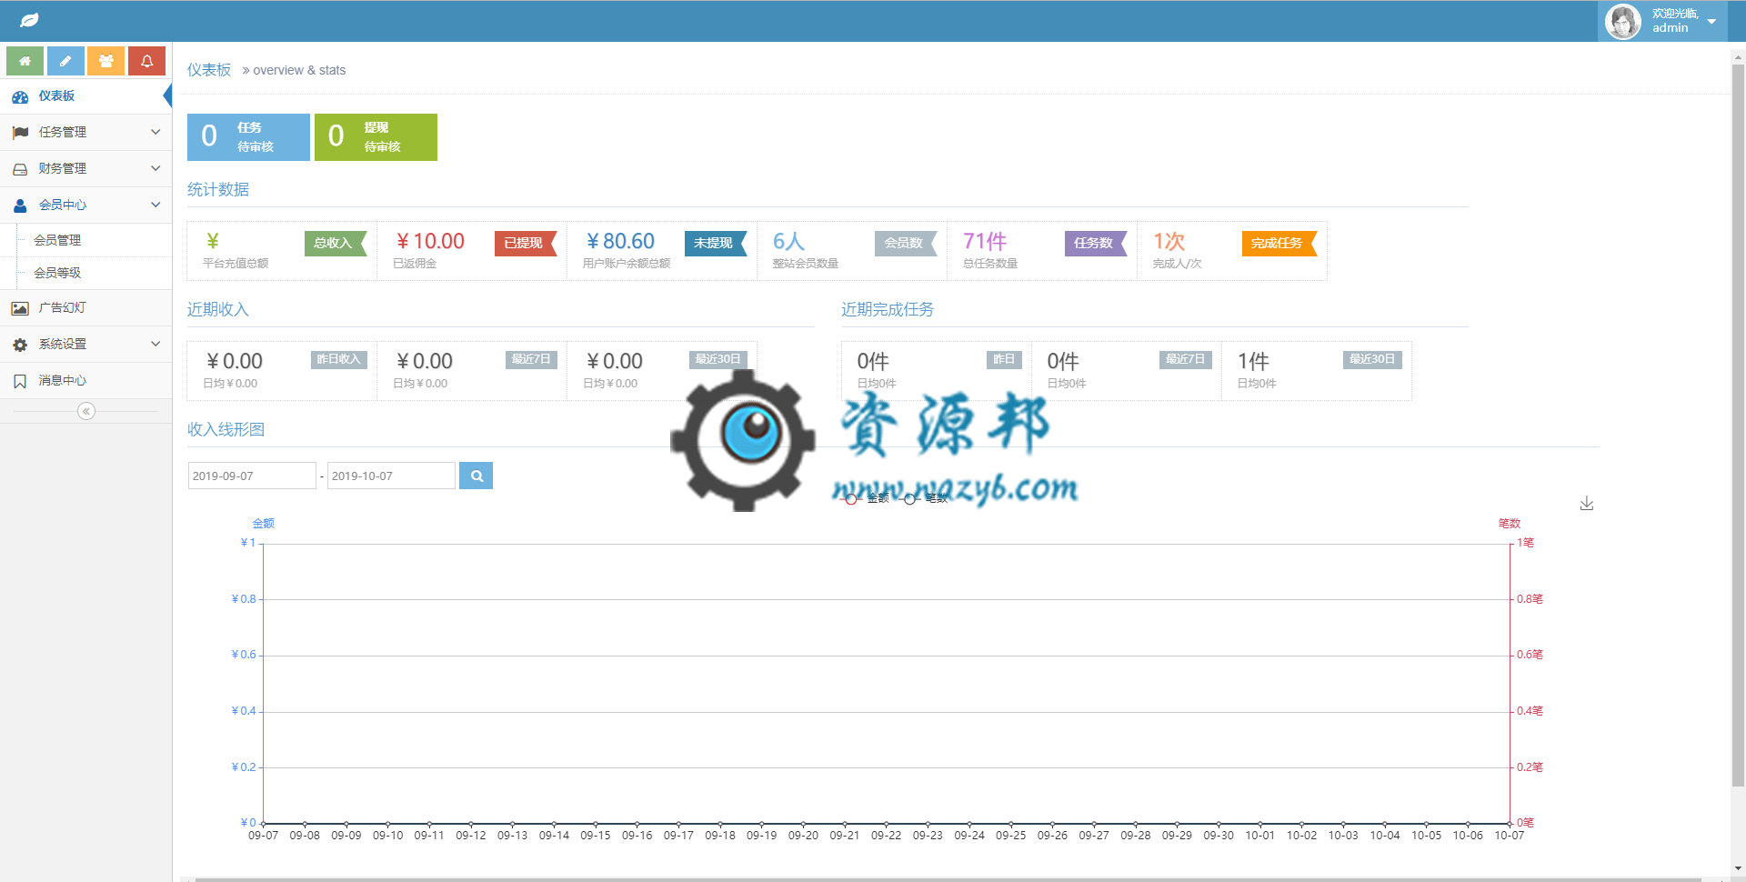Open the admin user dropdown arrow
The width and height of the screenshot is (1746, 882).
pos(1711,21)
